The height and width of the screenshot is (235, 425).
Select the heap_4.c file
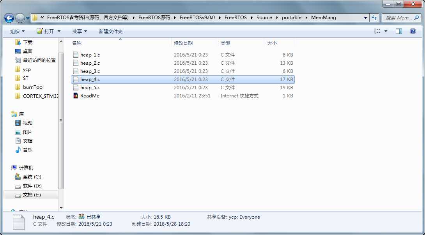[x=183, y=80]
